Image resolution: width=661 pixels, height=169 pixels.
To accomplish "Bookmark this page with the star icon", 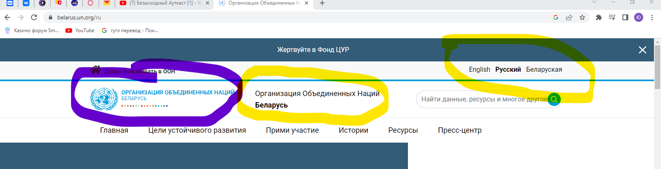I will point(582,17).
